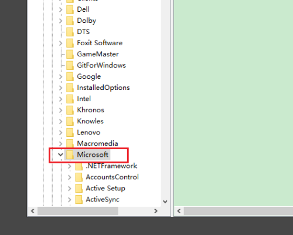
Task: Select the GameMaster folder icon
Action: [x=70, y=54]
